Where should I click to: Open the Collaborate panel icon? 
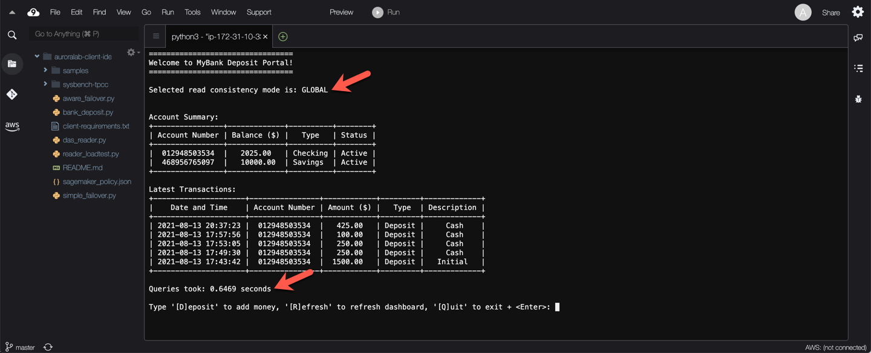pyautogui.click(x=858, y=38)
